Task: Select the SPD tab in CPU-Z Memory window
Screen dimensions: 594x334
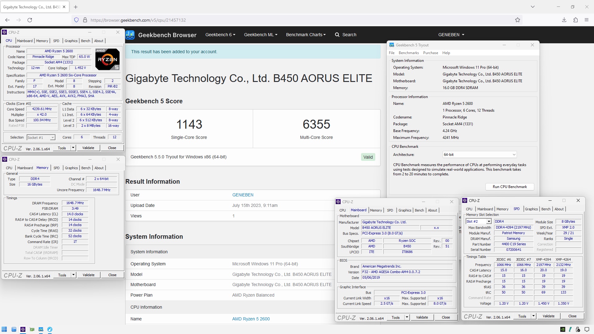Action: (x=56, y=168)
